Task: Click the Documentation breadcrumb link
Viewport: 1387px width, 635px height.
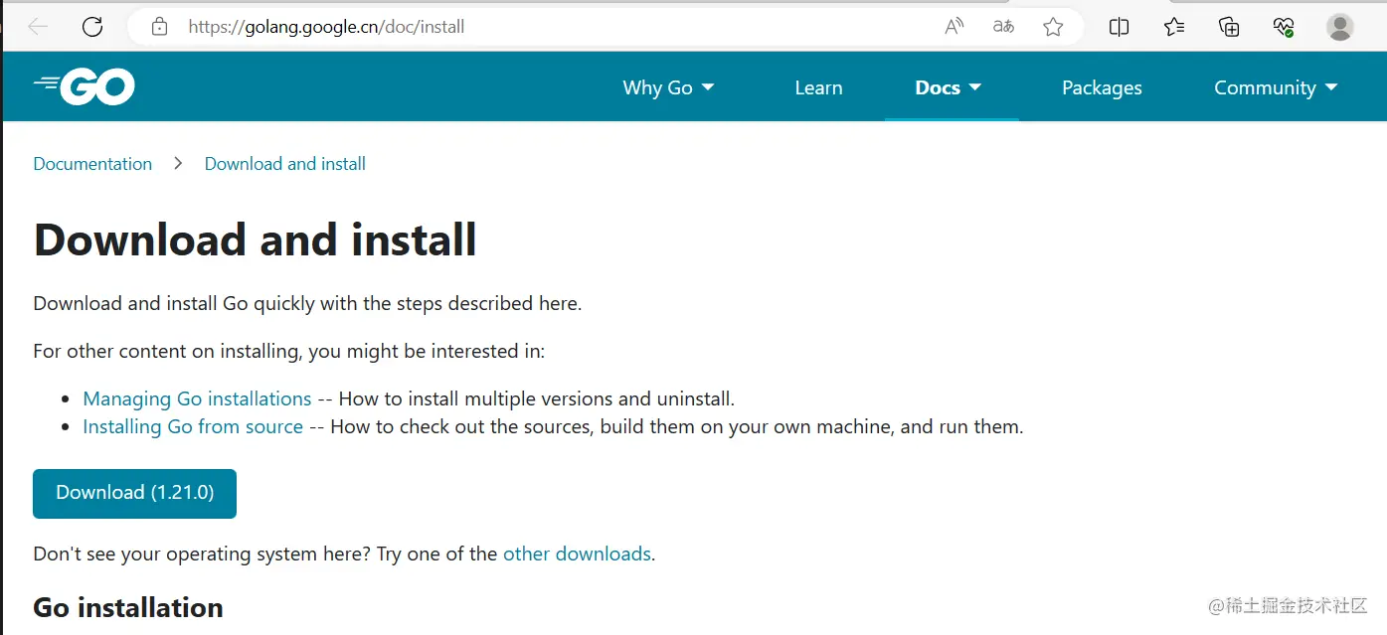Action: coord(92,164)
